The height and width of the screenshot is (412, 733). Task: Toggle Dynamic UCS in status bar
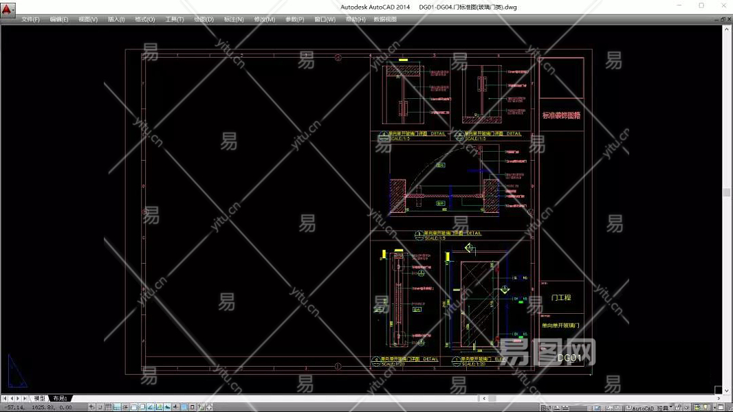[159, 407]
